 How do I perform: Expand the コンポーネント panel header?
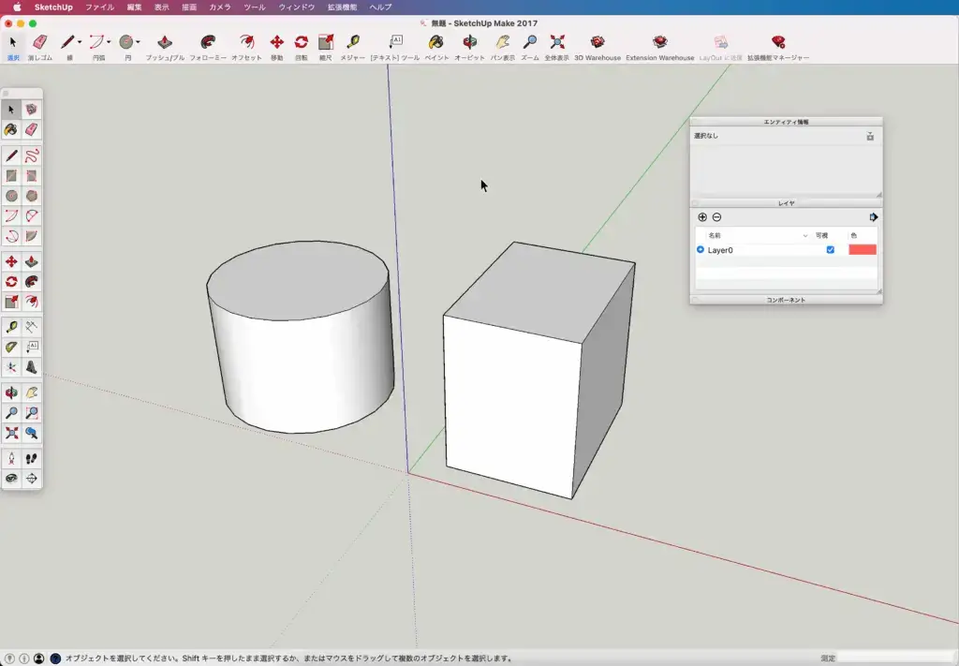(786, 300)
